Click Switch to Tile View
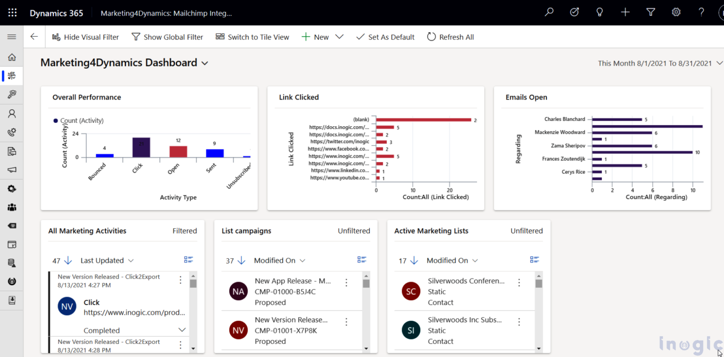Viewport: 724px width, 357px height. (x=253, y=37)
